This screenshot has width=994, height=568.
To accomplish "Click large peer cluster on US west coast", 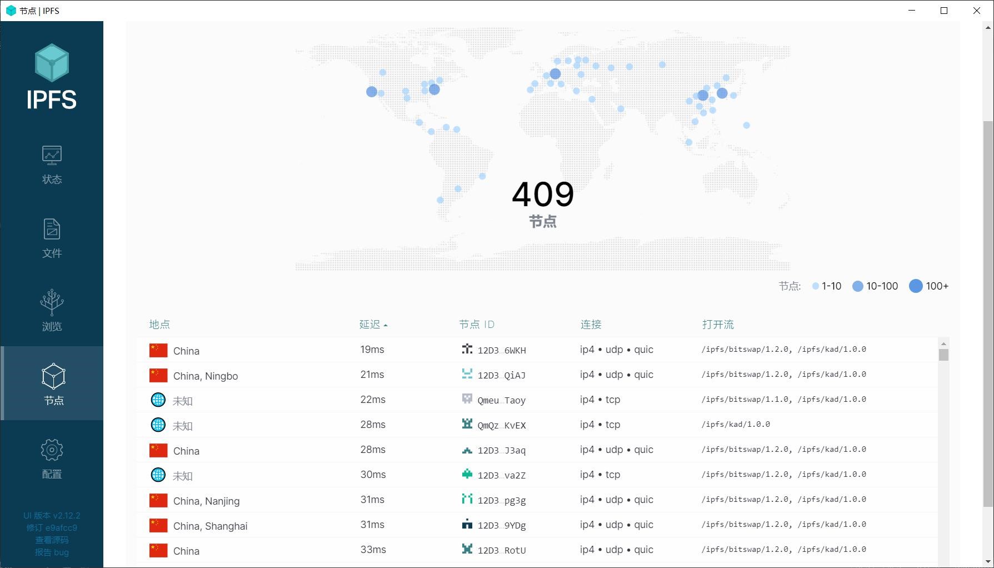I will (372, 92).
